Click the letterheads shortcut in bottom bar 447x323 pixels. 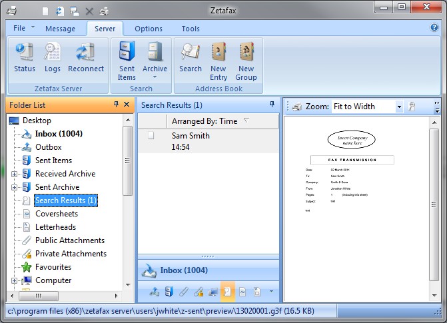[x=257, y=292]
